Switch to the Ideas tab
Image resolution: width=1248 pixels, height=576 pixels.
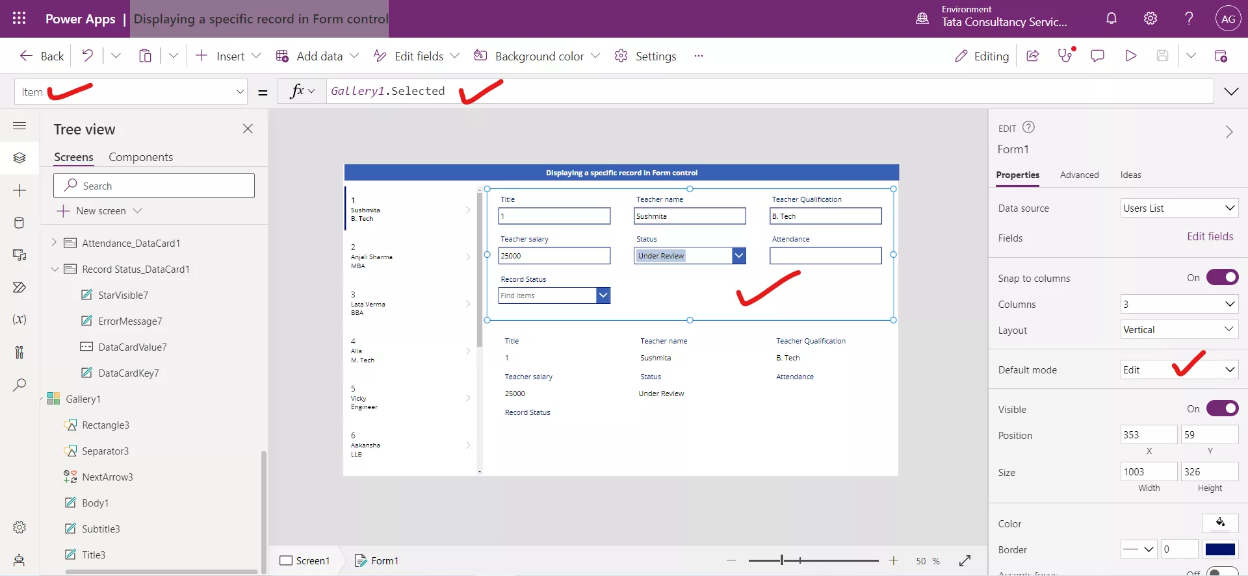pyautogui.click(x=1130, y=175)
